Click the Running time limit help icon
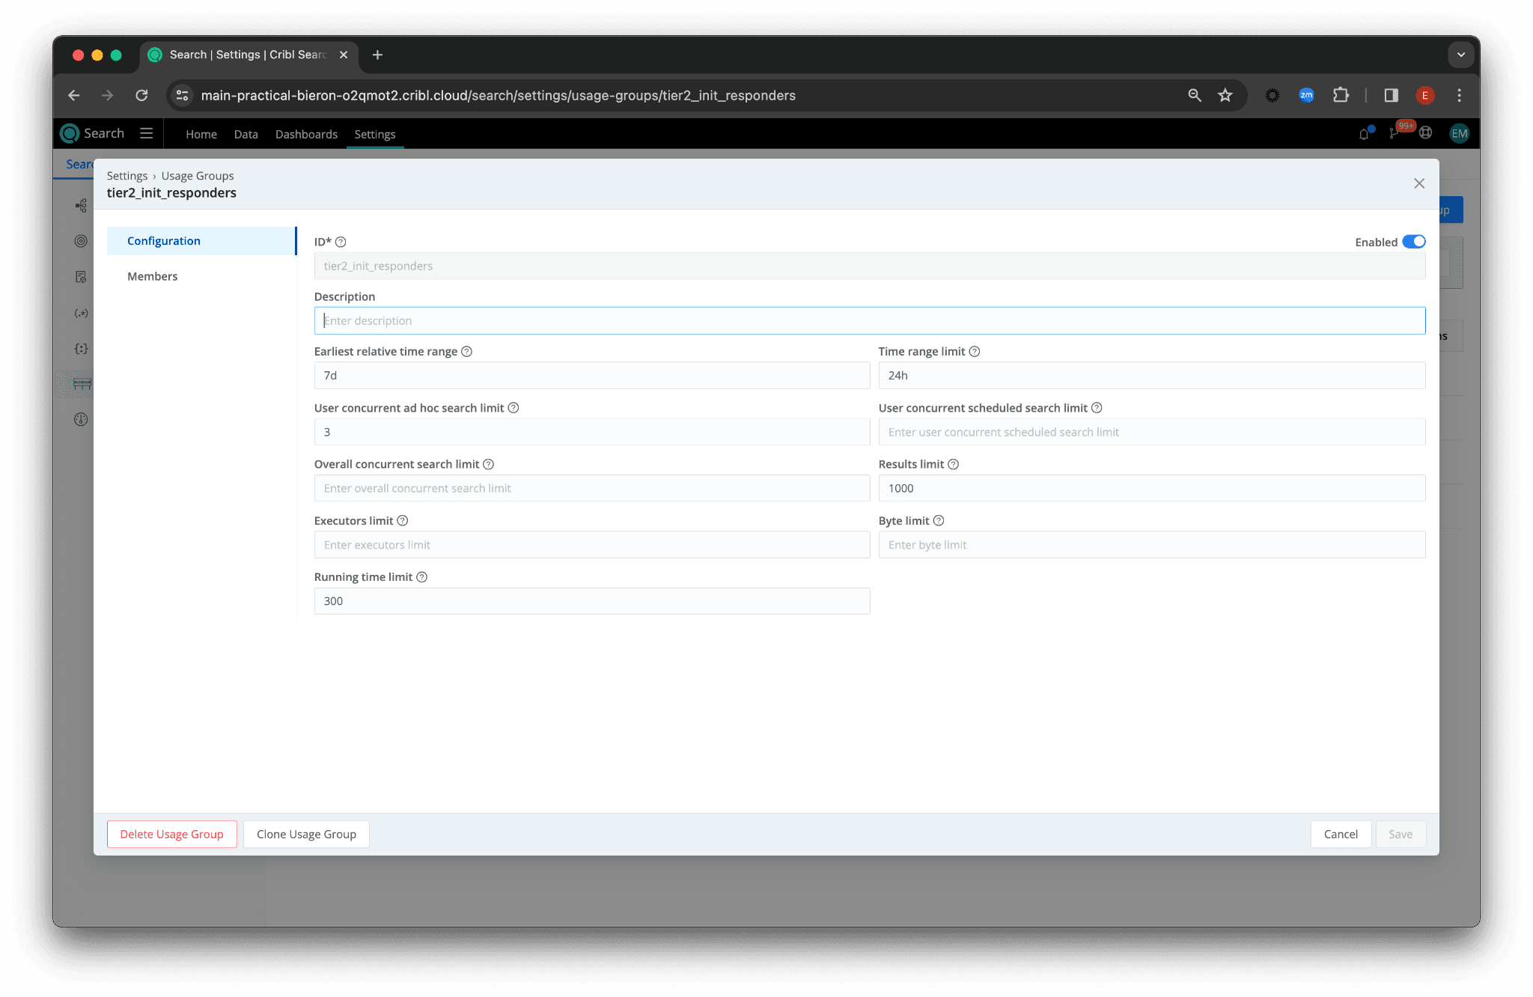Image resolution: width=1533 pixels, height=997 pixels. (421, 577)
